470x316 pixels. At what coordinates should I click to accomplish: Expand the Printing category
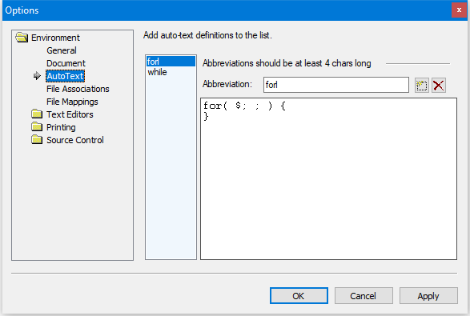pos(61,127)
